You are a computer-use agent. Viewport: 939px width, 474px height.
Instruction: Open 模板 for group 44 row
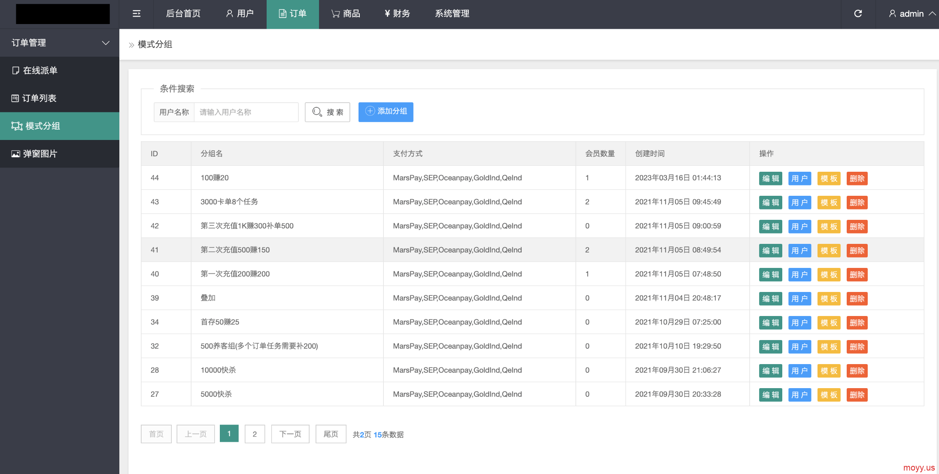(x=829, y=179)
